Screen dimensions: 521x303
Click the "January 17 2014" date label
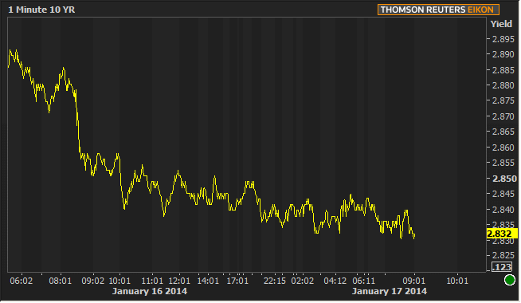point(390,291)
